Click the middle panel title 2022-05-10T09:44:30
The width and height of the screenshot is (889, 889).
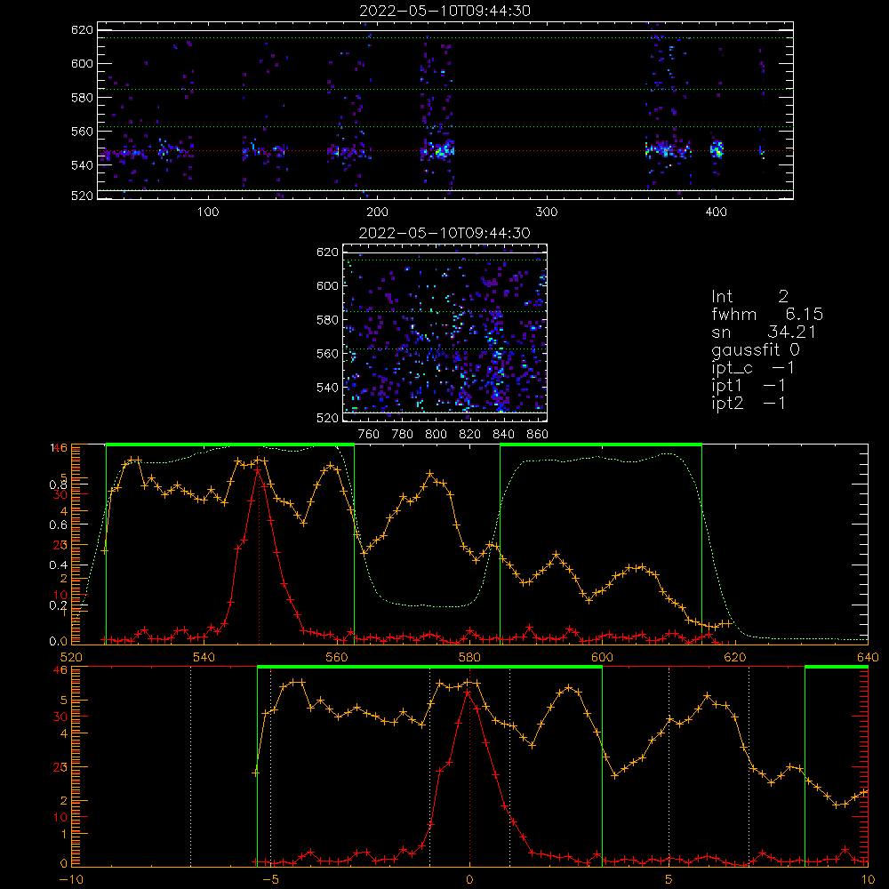click(444, 233)
